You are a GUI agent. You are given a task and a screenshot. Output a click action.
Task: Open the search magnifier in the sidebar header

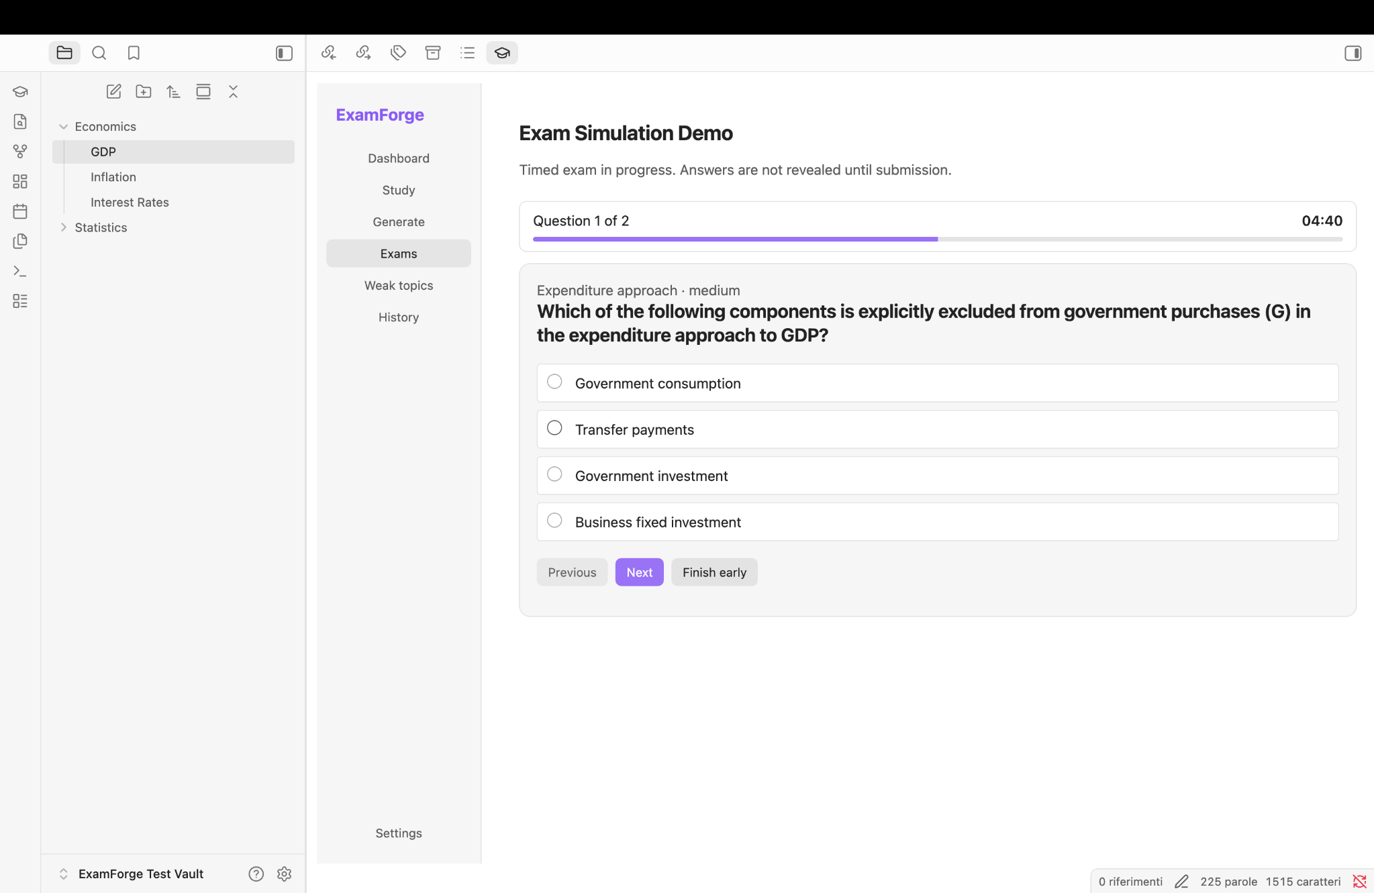pyautogui.click(x=99, y=52)
